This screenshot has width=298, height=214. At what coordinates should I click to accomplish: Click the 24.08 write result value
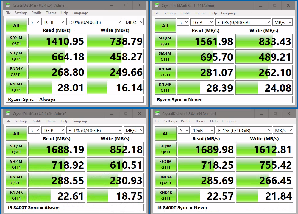tap(264, 88)
